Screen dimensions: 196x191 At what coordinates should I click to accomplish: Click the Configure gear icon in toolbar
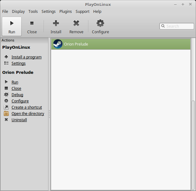click(100, 23)
